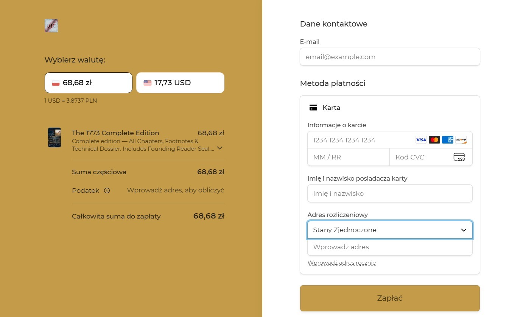Click the American Express icon
The image size is (523, 317).
(x=447, y=140)
